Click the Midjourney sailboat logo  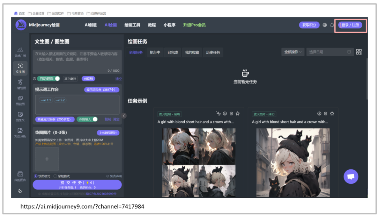click(x=21, y=25)
